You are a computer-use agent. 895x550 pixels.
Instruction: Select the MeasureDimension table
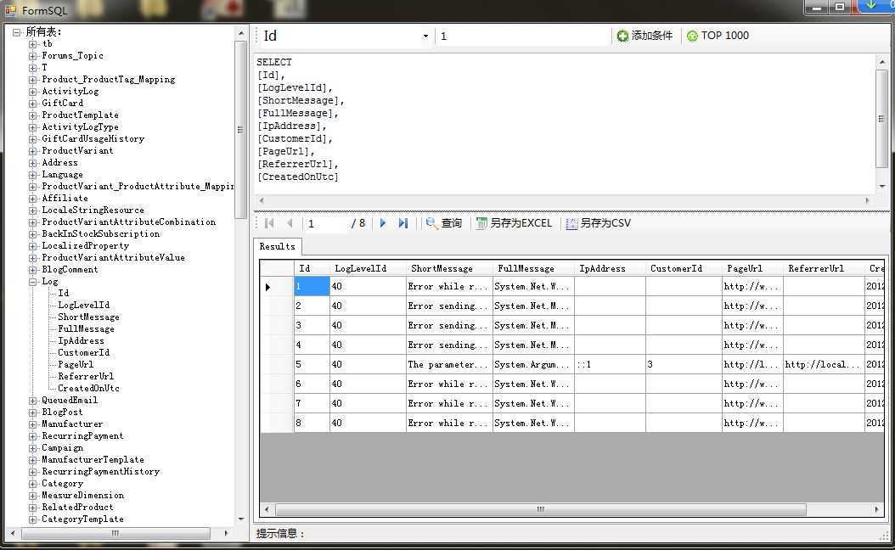tap(82, 495)
